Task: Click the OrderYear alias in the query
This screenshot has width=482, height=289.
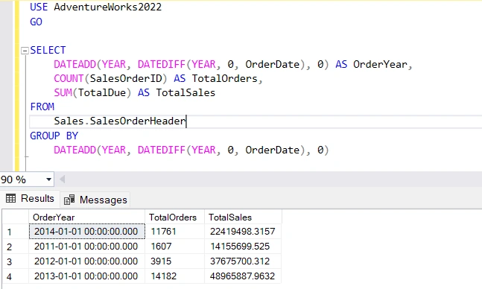Action: tap(380, 65)
